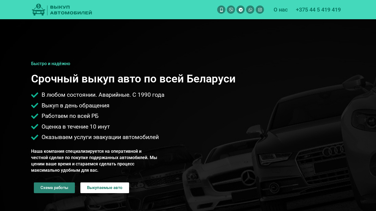The height and width of the screenshot is (211, 376).
Task: Visit the Instagram profile icon
Action: pyautogui.click(x=260, y=10)
